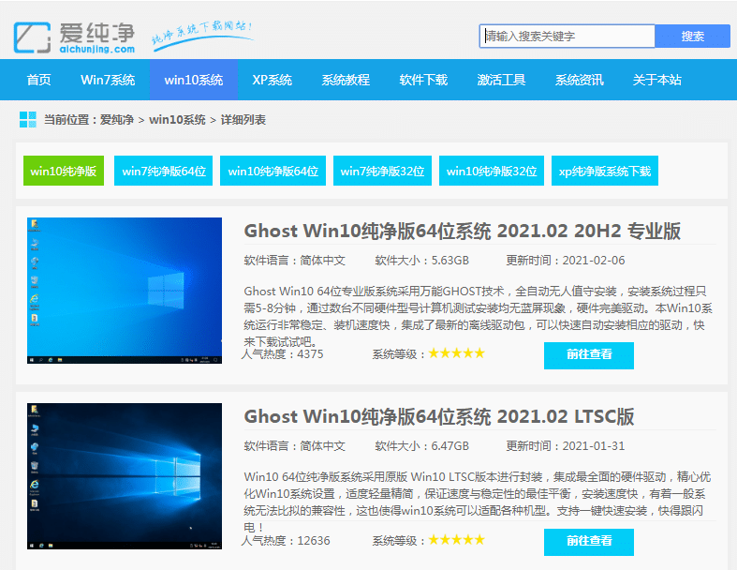Click the 爱纯净 aichunjing.com site logo
737x570 pixels.
(x=74, y=37)
